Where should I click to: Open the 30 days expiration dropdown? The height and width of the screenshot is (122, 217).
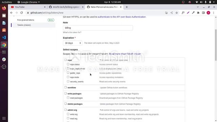pyautogui.click(x=73, y=43)
